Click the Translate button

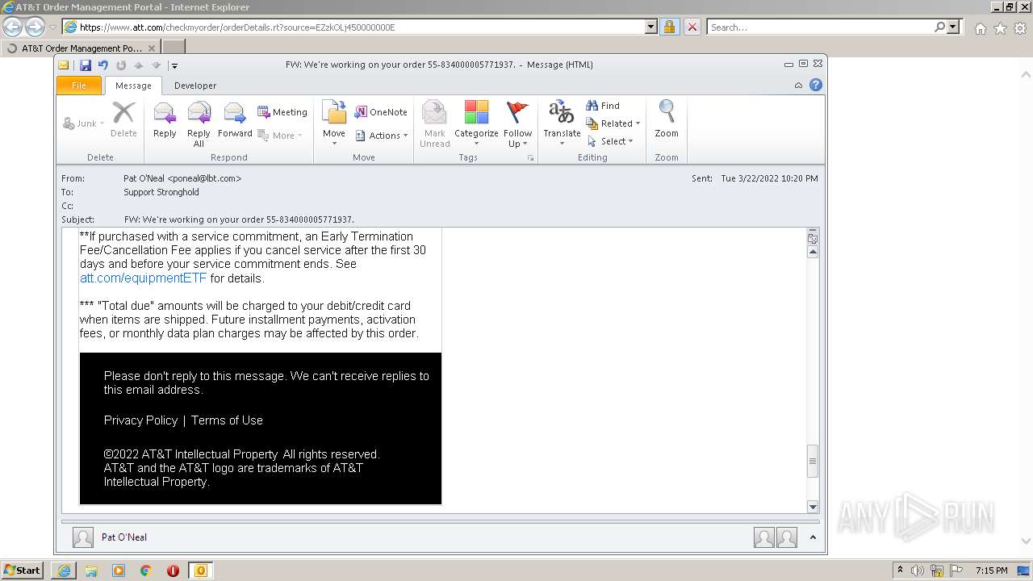(x=562, y=123)
